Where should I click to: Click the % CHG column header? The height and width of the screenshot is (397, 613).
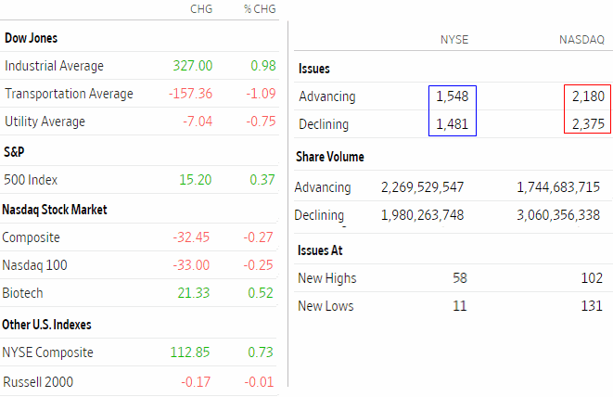point(260,9)
